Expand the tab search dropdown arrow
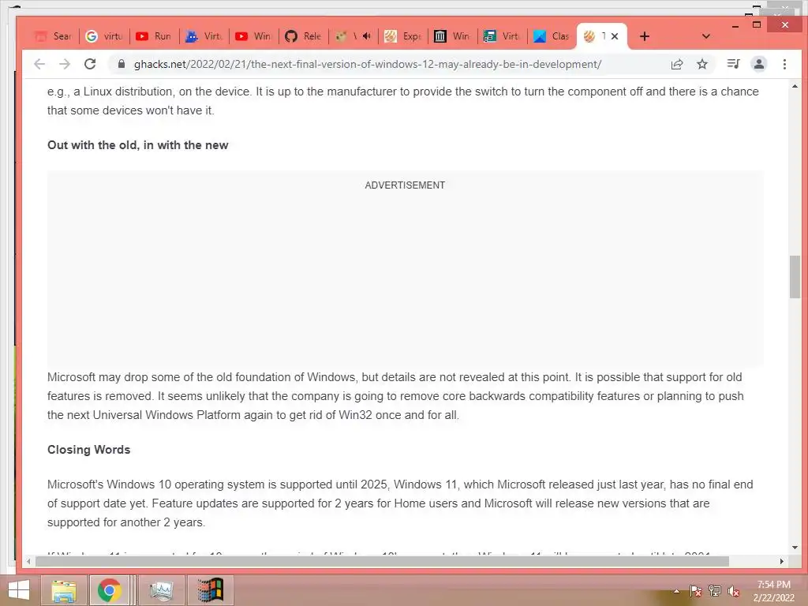Image resolution: width=808 pixels, height=606 pixels. tap(706, 36)
